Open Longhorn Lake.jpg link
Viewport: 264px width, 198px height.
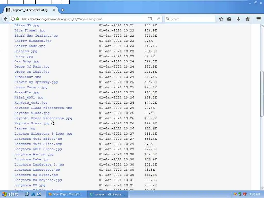coord(32,159)
